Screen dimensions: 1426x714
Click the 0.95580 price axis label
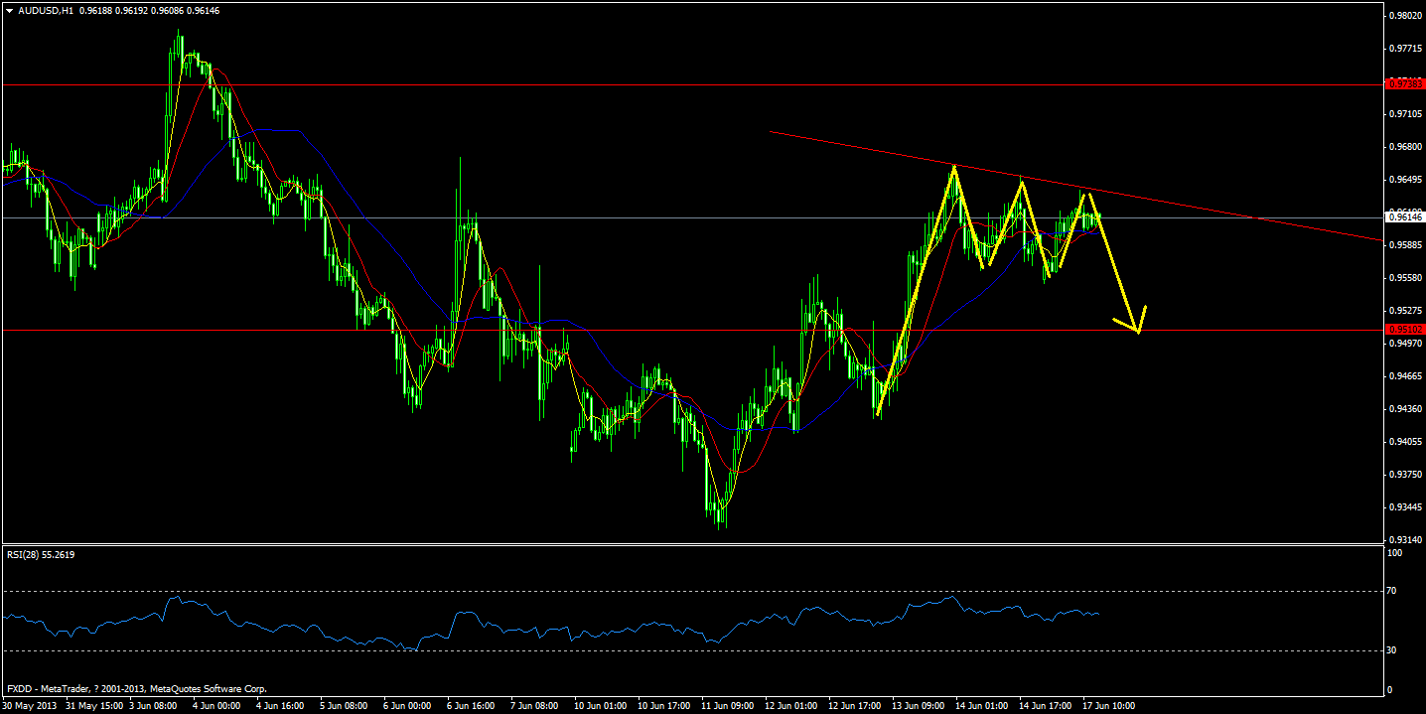[x=1404, y=278]
